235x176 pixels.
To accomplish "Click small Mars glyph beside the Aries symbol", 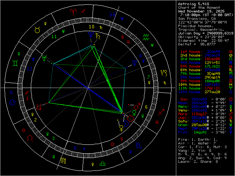I will 83,11.
